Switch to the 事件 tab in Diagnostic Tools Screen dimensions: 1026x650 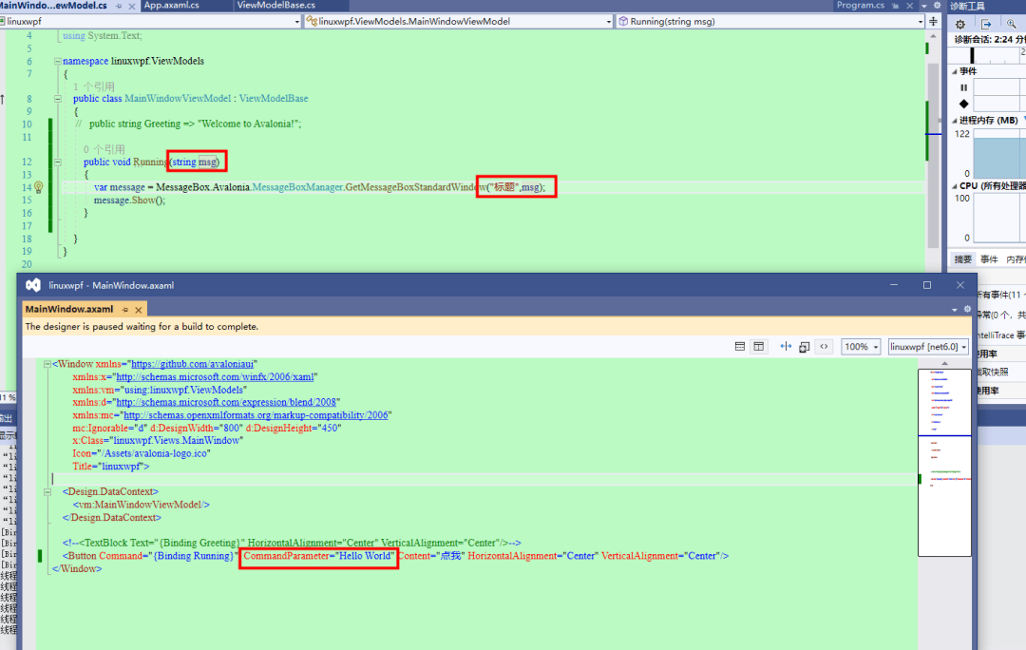988,258
